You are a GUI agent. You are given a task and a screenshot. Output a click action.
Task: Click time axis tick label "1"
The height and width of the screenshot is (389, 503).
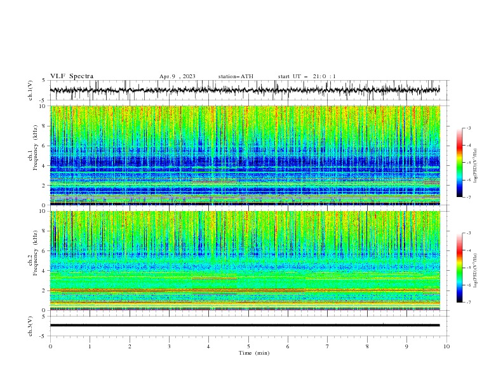(90, 346)
